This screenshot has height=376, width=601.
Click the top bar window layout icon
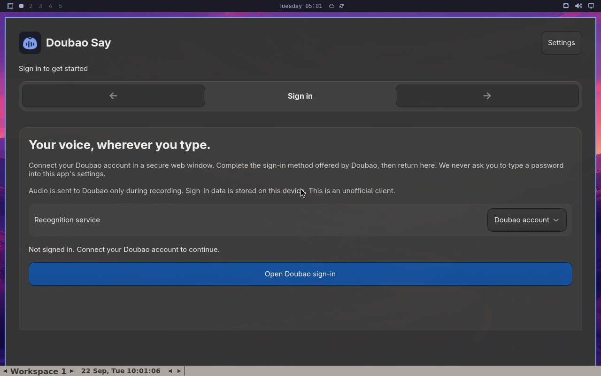[x=10, y=6]
